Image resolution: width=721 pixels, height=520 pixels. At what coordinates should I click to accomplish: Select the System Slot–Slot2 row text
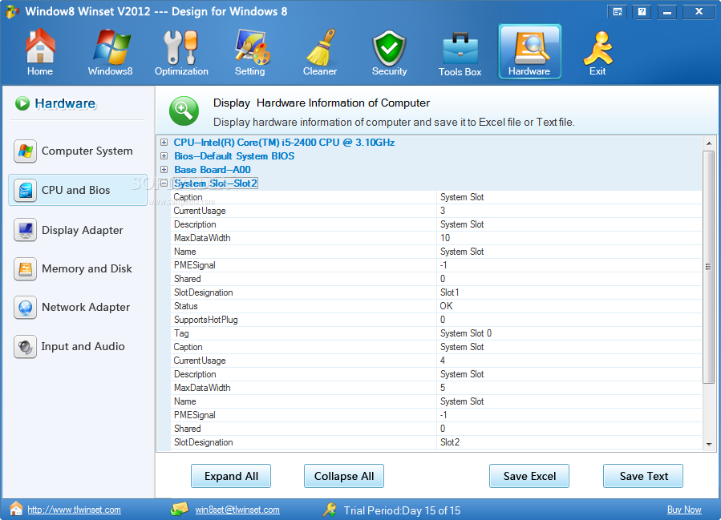pos(215,183)
